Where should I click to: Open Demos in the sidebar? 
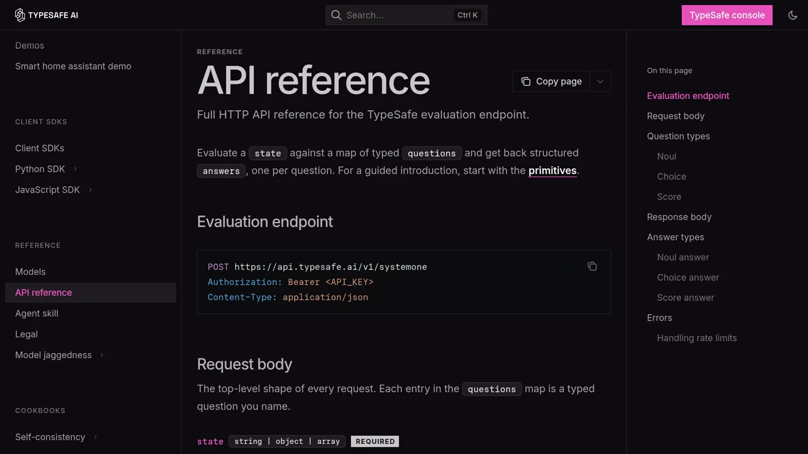click(30, 45)
